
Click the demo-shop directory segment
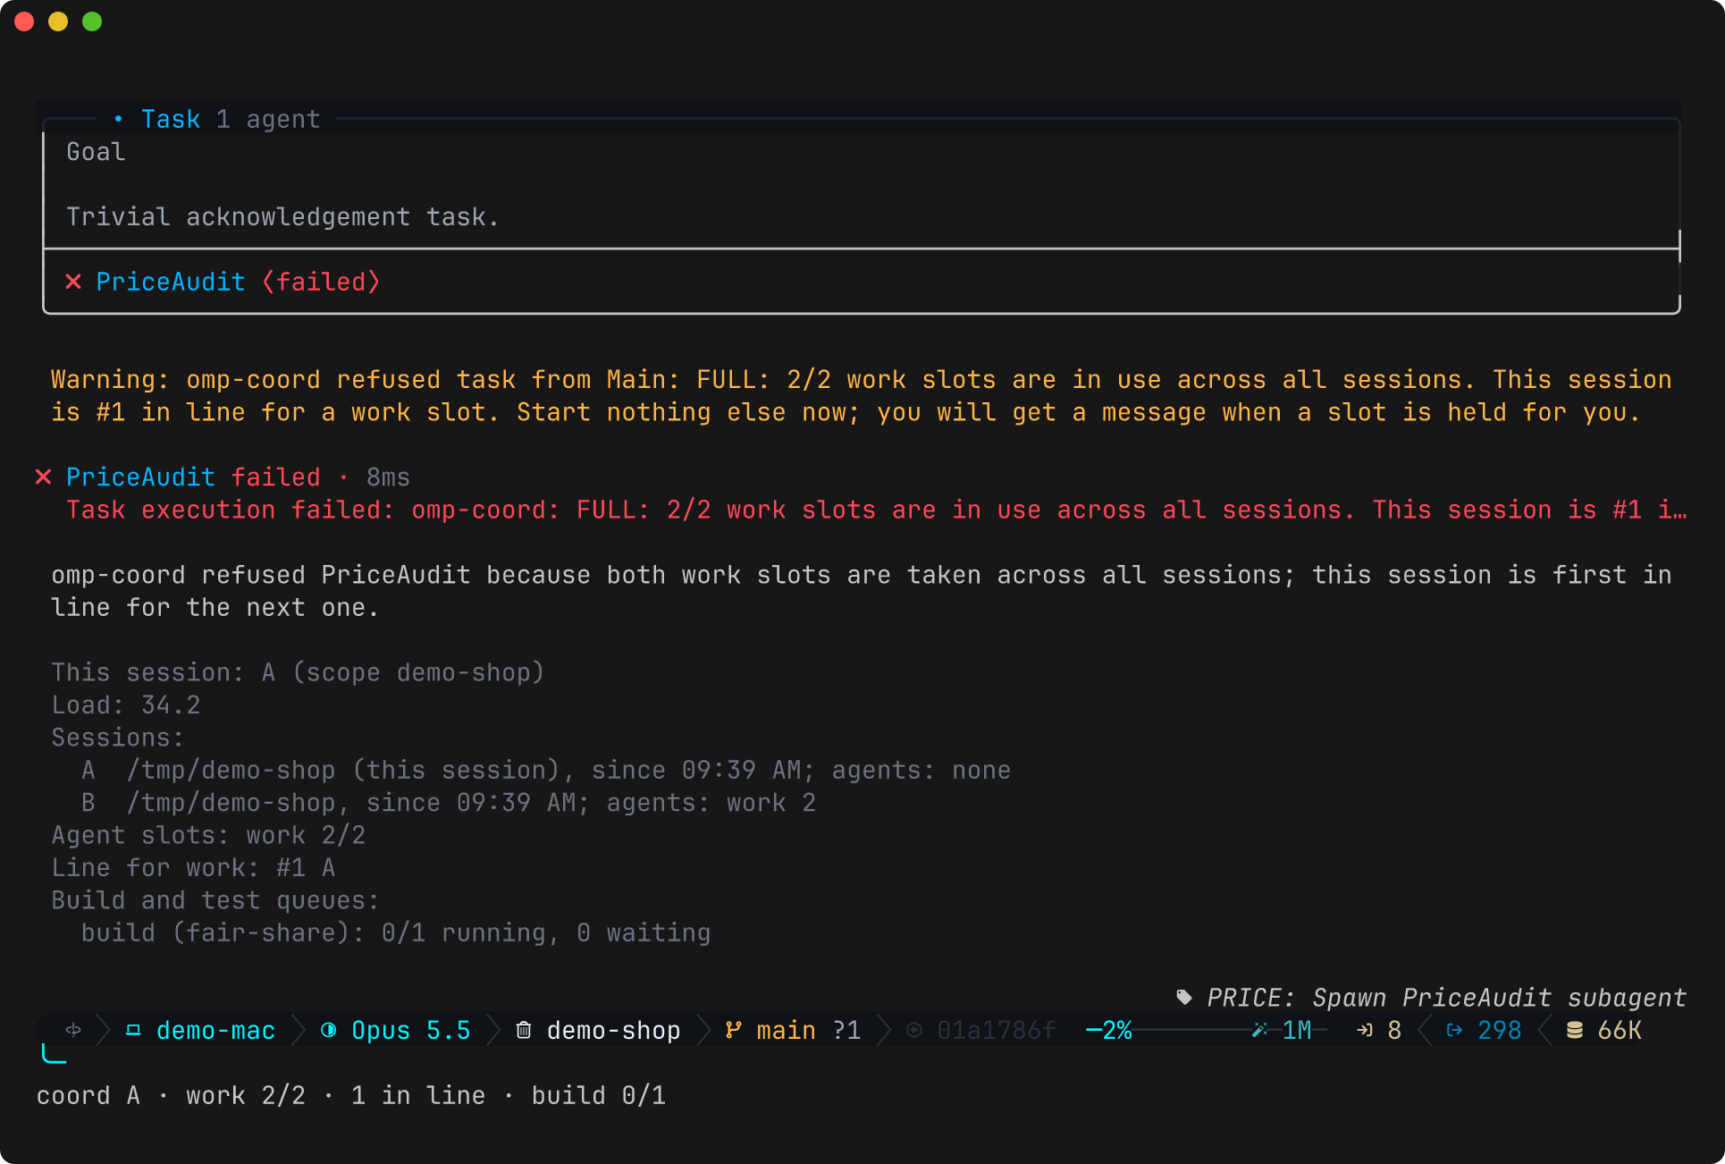[x=599, y=1030]
